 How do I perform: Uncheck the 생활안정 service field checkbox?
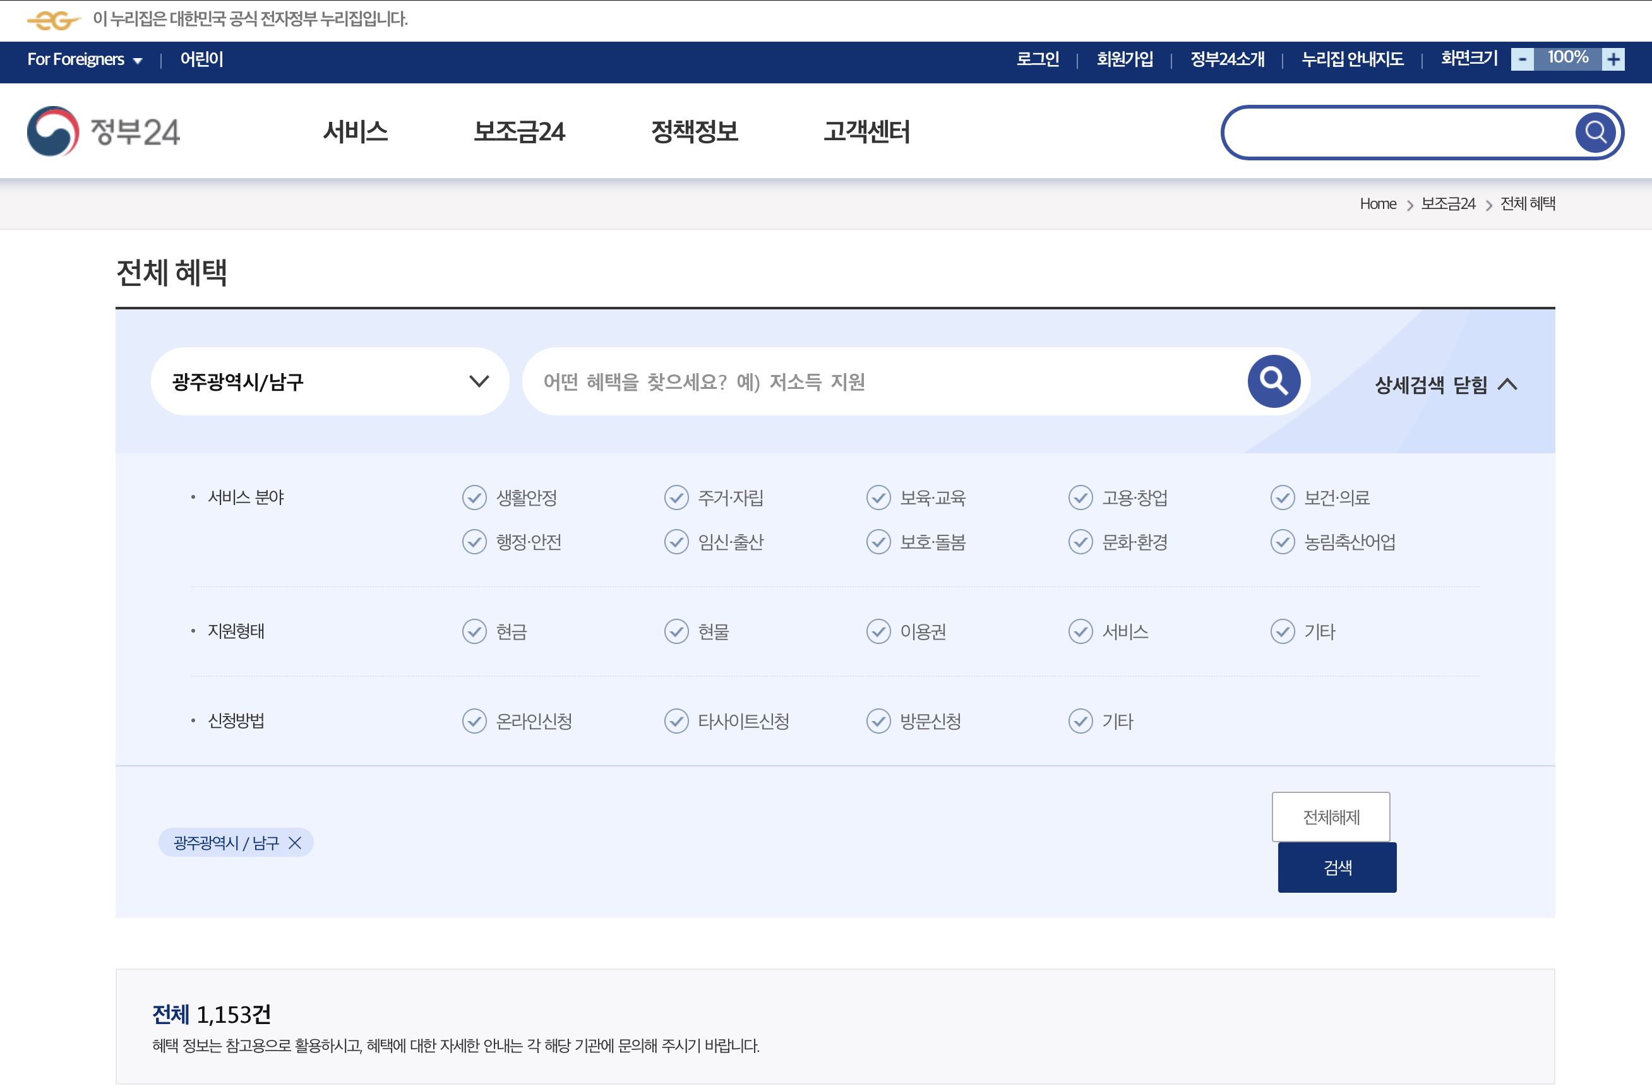(x=474, y=498)
